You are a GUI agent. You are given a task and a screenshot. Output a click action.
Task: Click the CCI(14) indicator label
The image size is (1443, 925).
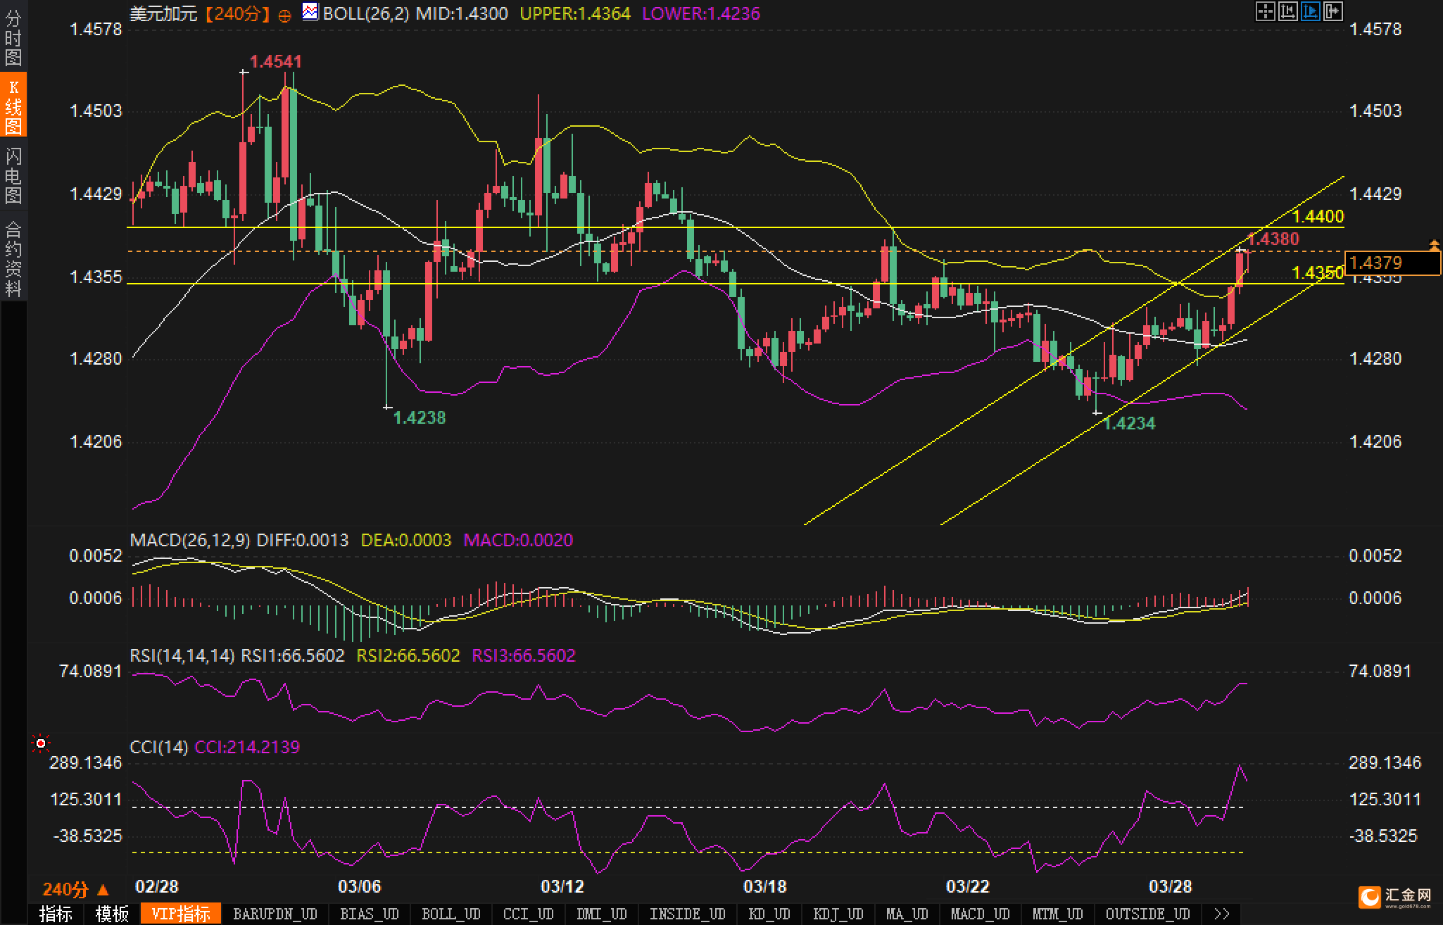[159, 746]
